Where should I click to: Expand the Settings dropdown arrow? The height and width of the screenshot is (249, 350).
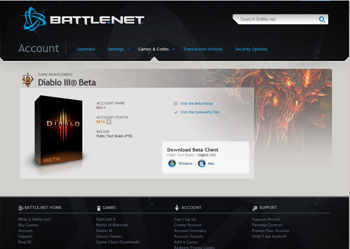point(129,49)
